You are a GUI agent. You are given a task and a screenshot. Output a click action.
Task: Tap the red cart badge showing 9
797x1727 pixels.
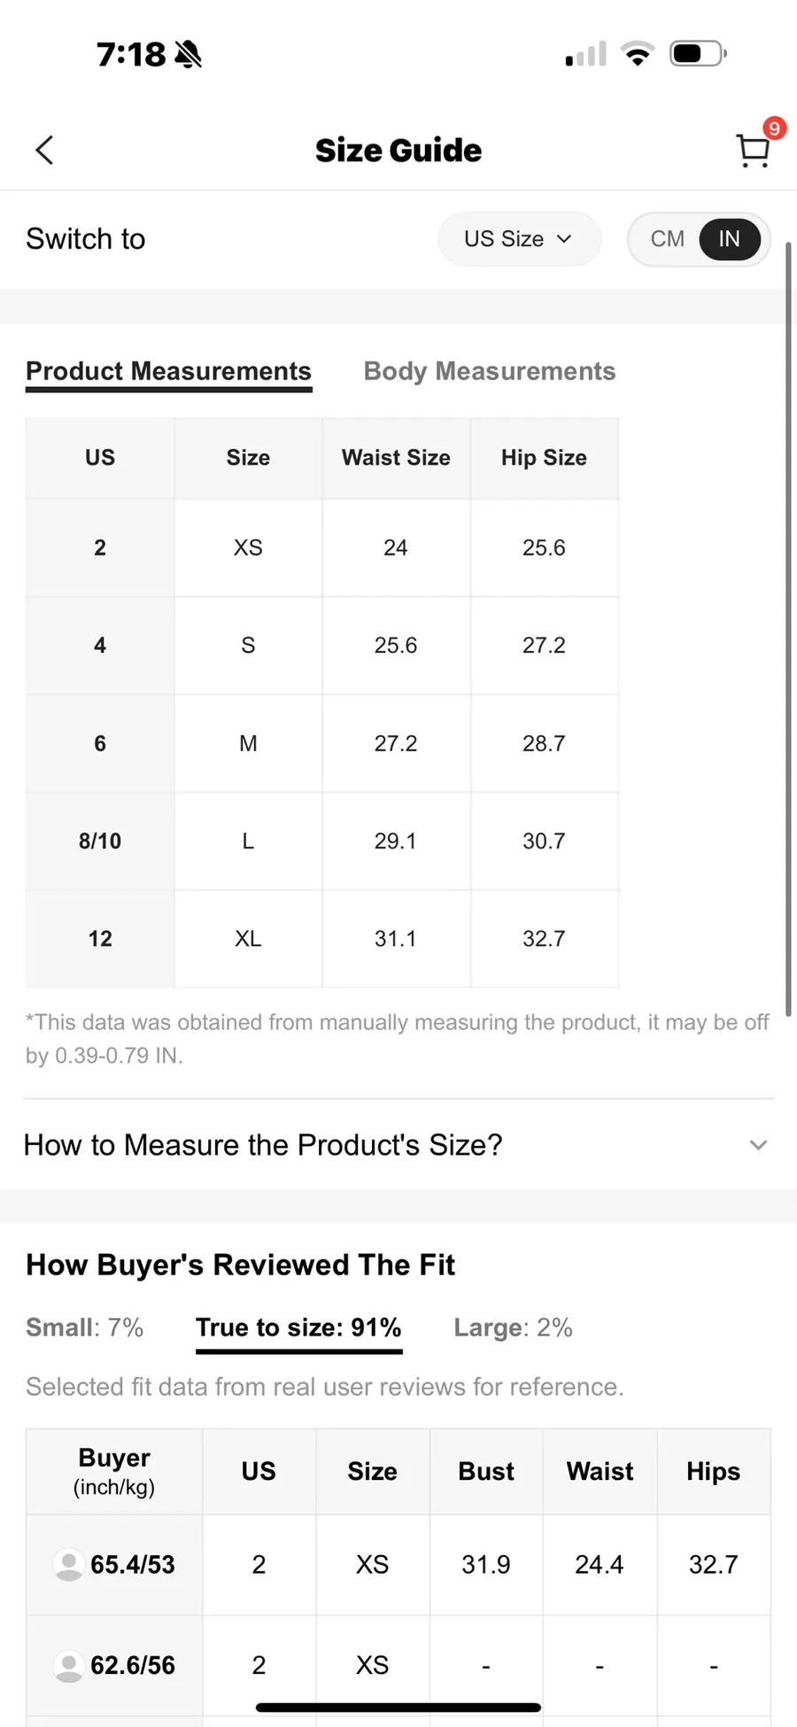(775, 128)
